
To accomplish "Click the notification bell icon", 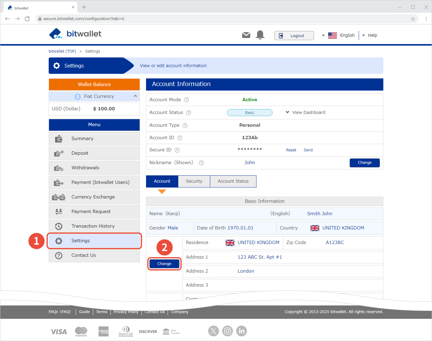I will coord(260,35).
